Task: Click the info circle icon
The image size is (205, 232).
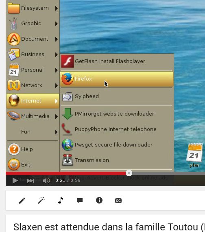Action: pos(99,200)
